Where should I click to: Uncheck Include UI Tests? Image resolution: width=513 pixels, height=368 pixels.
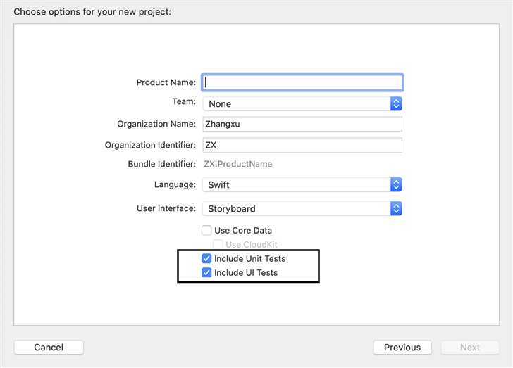click(206, 272)
